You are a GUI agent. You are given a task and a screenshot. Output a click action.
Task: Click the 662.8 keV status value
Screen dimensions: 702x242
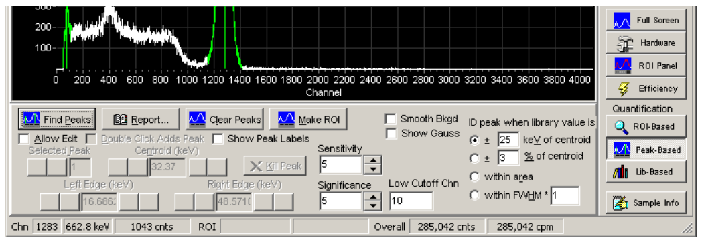(x=88, y=227)
